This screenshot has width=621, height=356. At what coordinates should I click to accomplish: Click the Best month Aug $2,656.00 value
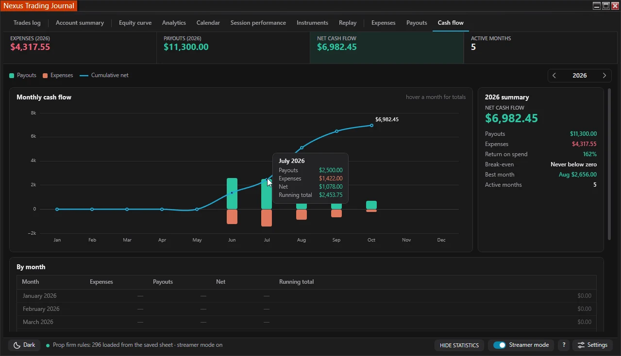click(x=578, y=175)
